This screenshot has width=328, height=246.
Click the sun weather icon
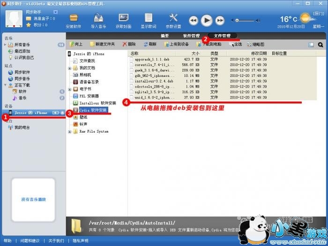point(306,18)
